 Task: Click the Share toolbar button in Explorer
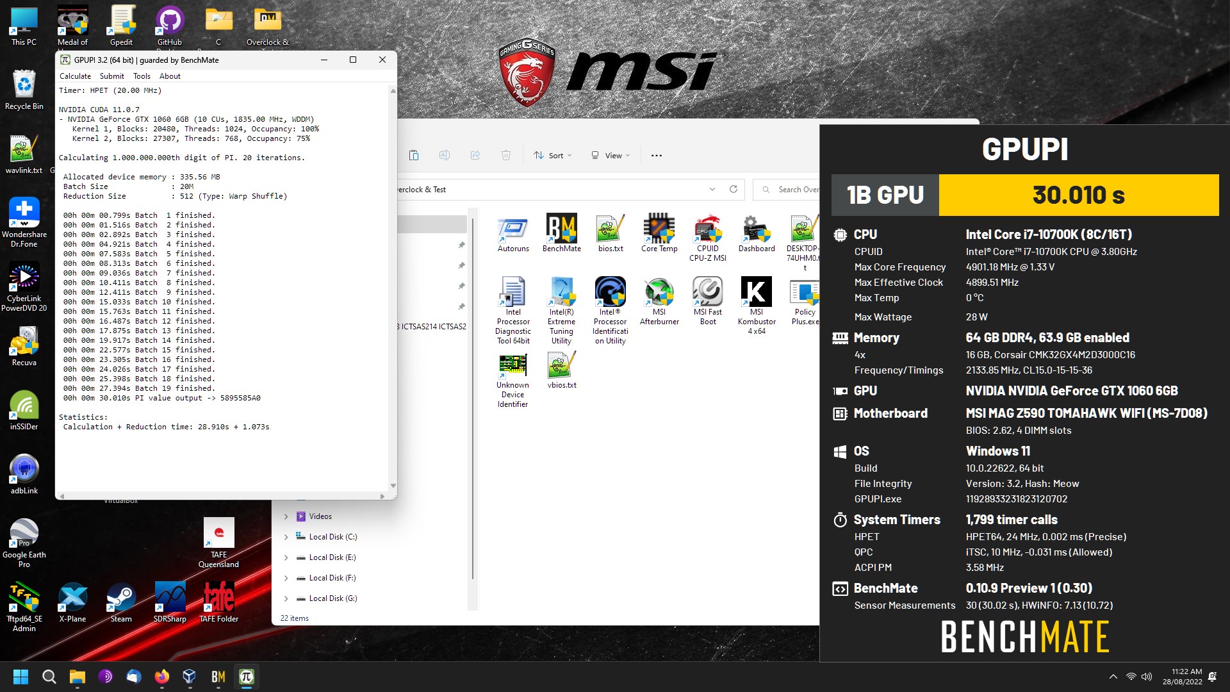[x=475, y=155]
